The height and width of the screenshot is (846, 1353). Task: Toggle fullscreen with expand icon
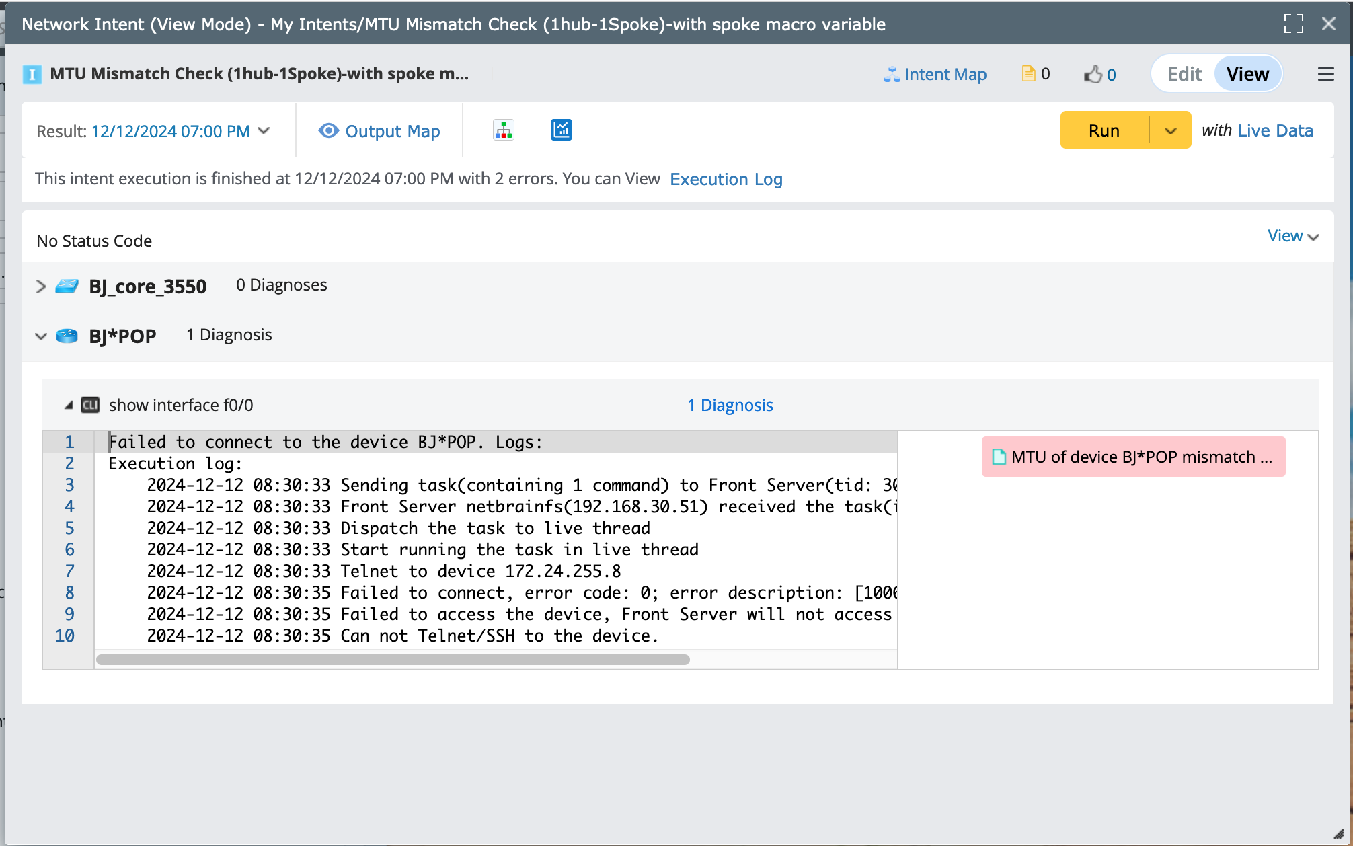[x=1293, y=24]
